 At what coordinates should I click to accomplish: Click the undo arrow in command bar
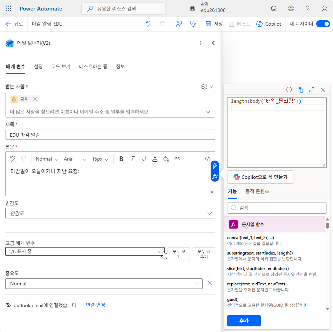[x=148, y=24]
